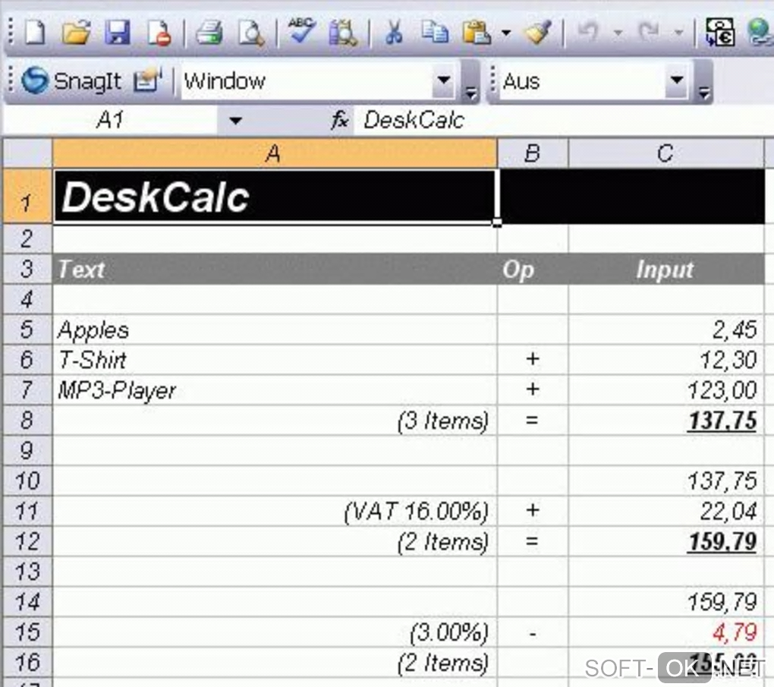Select the MP3-Player cell
The width and height of the screenshot is (774, 687).
(275, 390)
